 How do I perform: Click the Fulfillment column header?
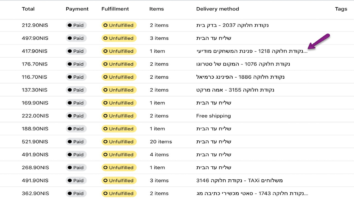tap(115, 9)
